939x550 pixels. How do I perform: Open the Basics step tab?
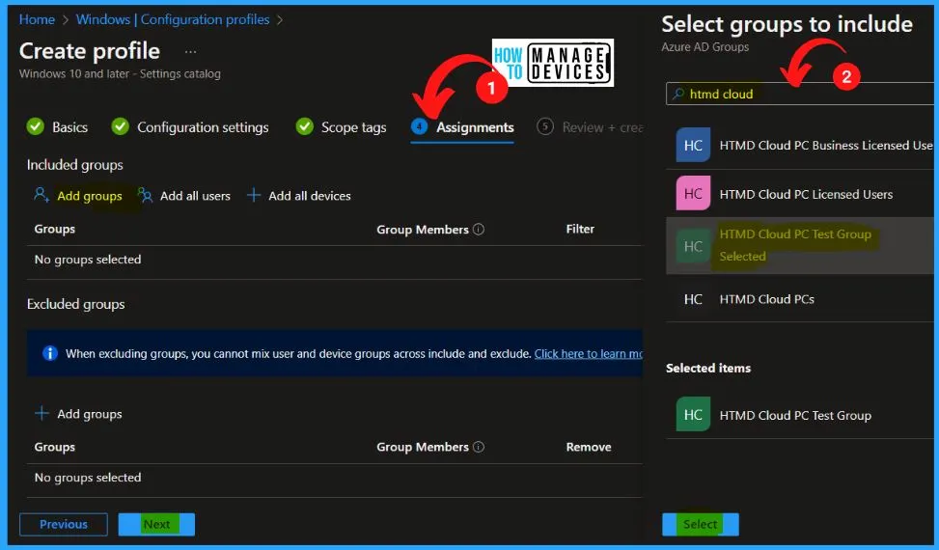click(69, 126)
